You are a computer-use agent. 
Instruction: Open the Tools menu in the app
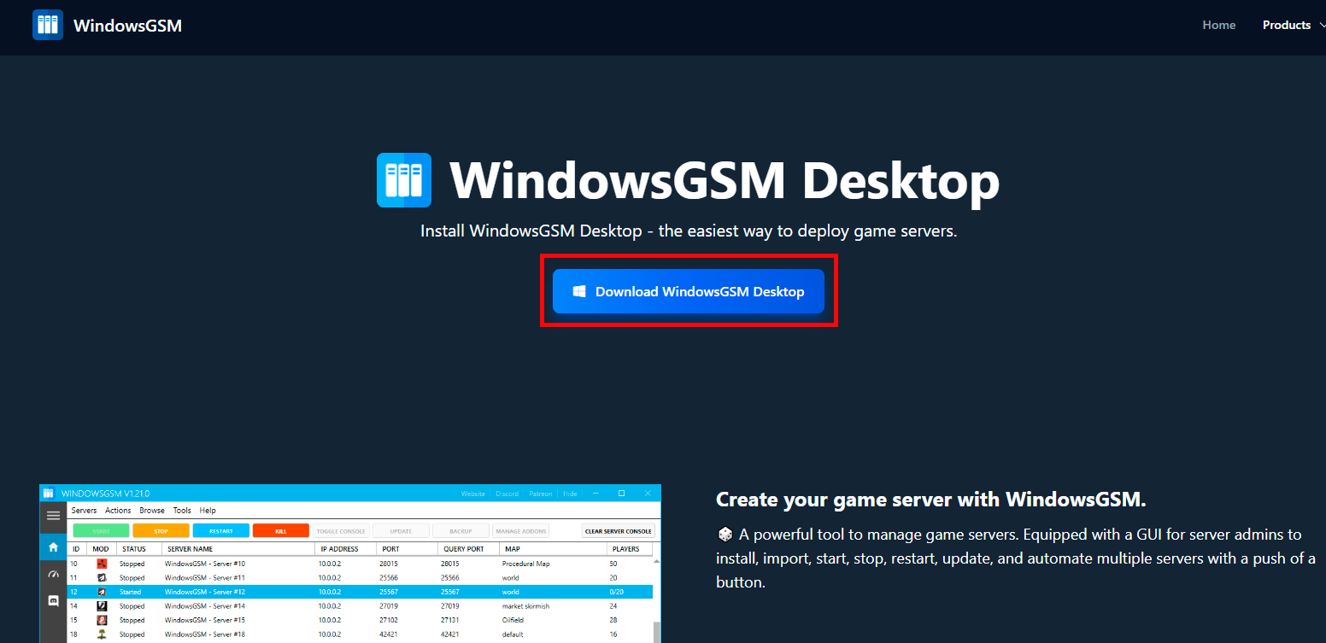coord(182,511)
